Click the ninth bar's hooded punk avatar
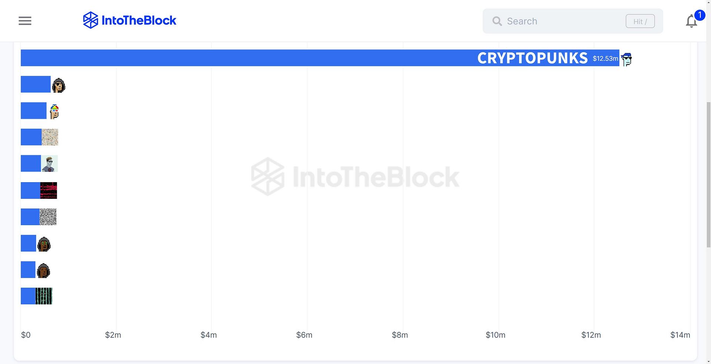 click(x=43, y=270)
